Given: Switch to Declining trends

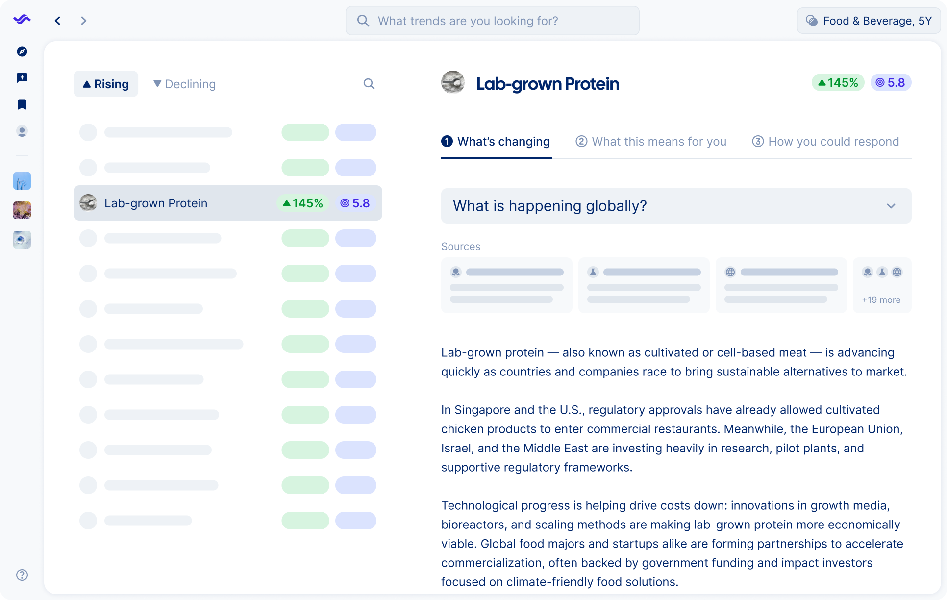Looking at the screenshot, I should (184, 84).
